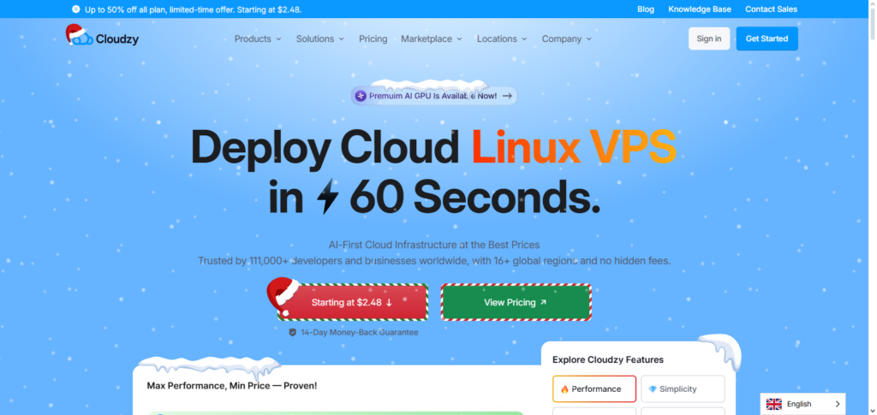Image resolution: width=877 pixels, height=415 pixels.
Task: Click the red Starting at $2.48 button
Action: click(352, 302)
